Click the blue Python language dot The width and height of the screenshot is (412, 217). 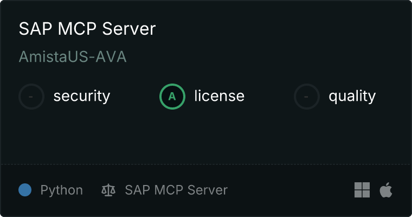[x=25, y=190]
